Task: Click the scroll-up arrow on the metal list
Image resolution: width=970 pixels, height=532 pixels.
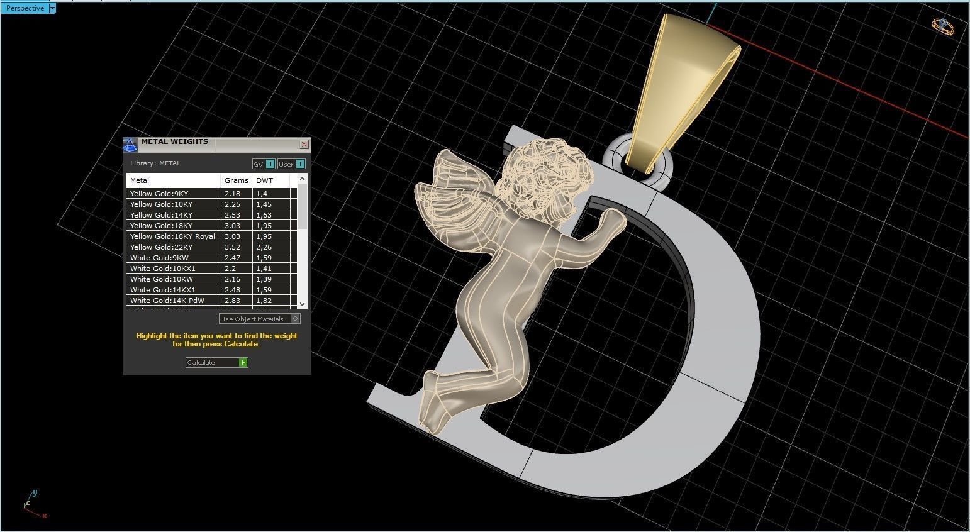Action: pos(303,178)
